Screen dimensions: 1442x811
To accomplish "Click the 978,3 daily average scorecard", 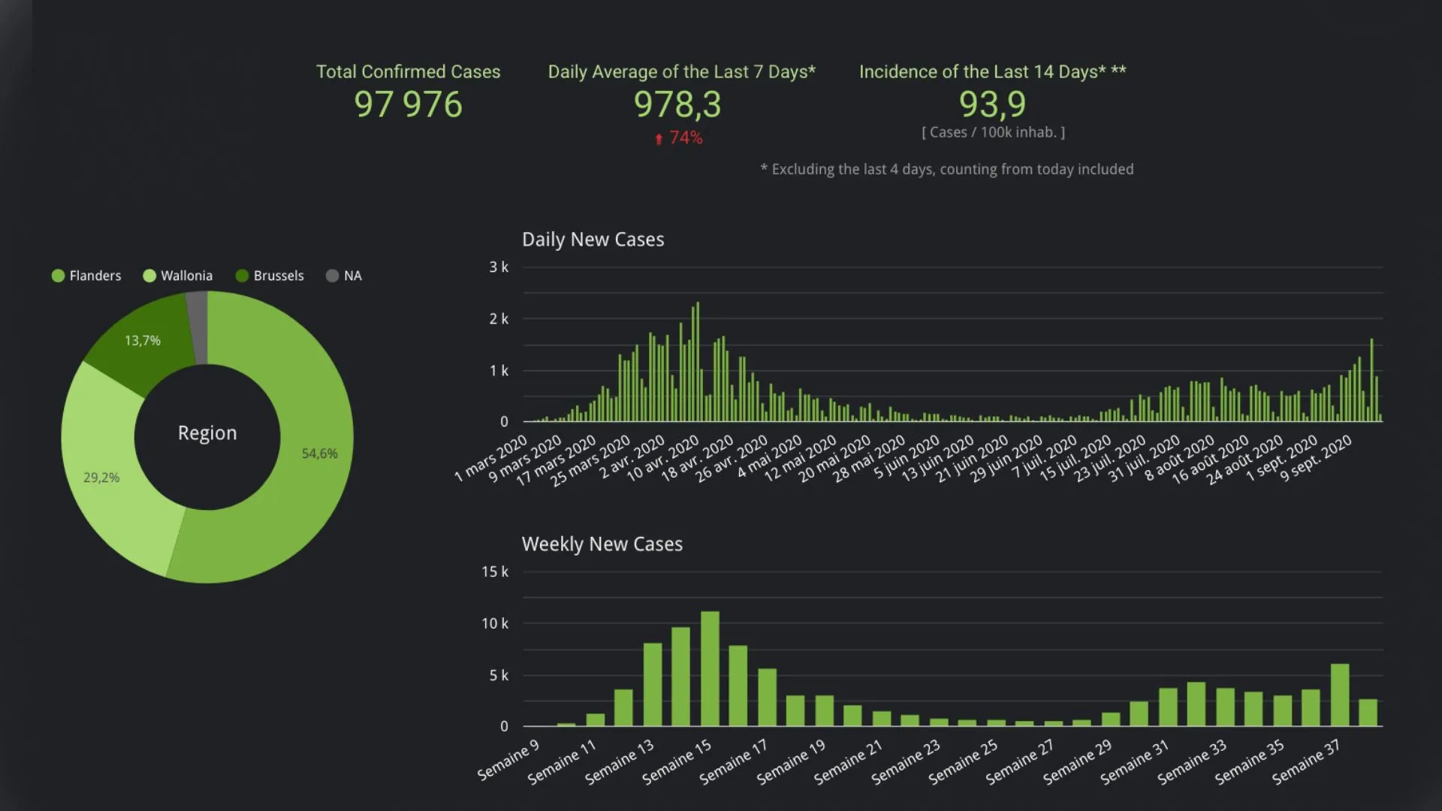I will coord(677,104).
